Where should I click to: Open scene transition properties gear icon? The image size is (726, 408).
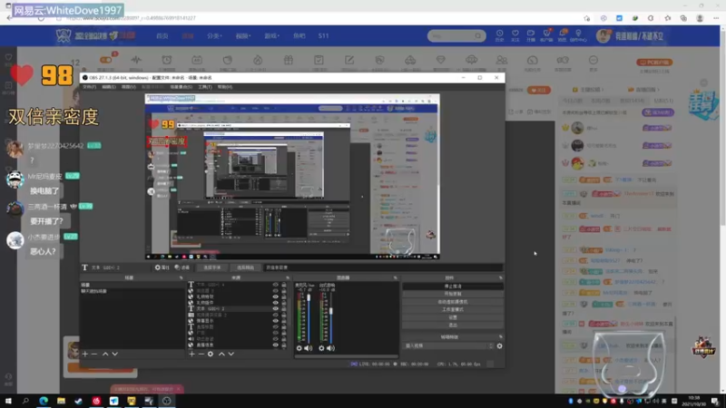[x=500, y=345]
